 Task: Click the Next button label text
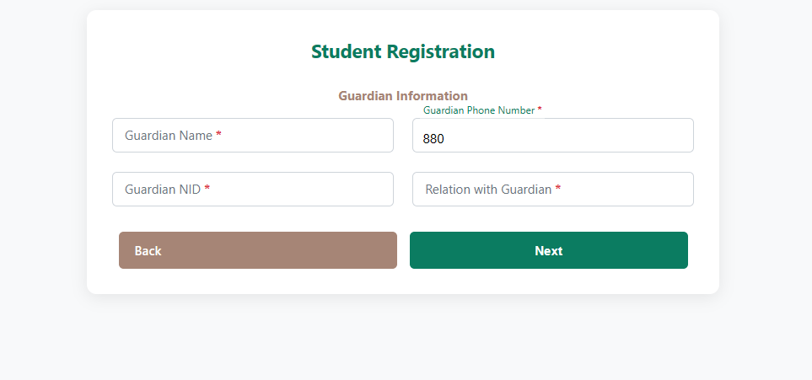point(549,251)
